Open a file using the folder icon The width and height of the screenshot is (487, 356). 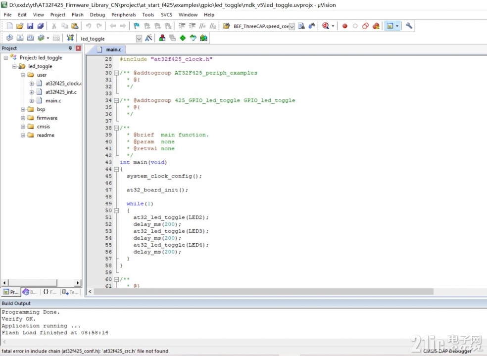[x=20, y=26]
